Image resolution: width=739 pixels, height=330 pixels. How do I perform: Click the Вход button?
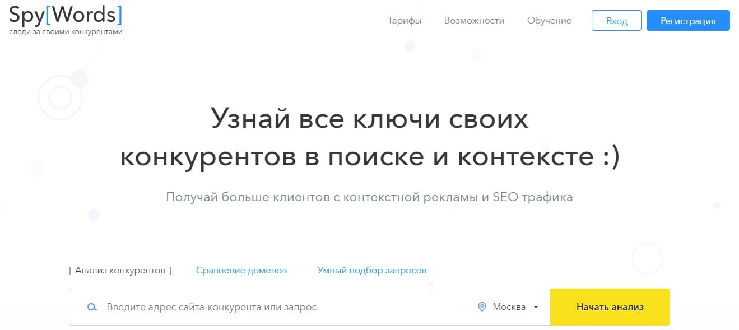point(616,20)
